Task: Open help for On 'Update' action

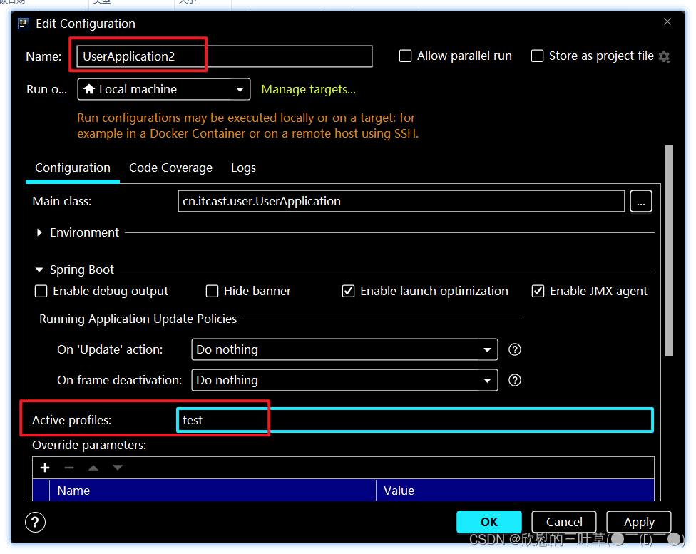Action: coord(514,349)
